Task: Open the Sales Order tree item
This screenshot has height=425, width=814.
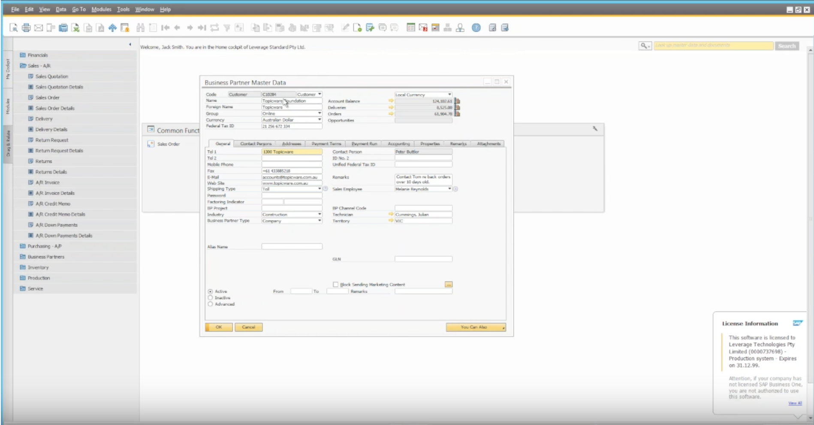Action: tap(47, 98)
